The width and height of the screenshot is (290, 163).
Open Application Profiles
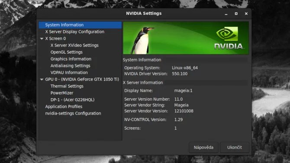64,107
